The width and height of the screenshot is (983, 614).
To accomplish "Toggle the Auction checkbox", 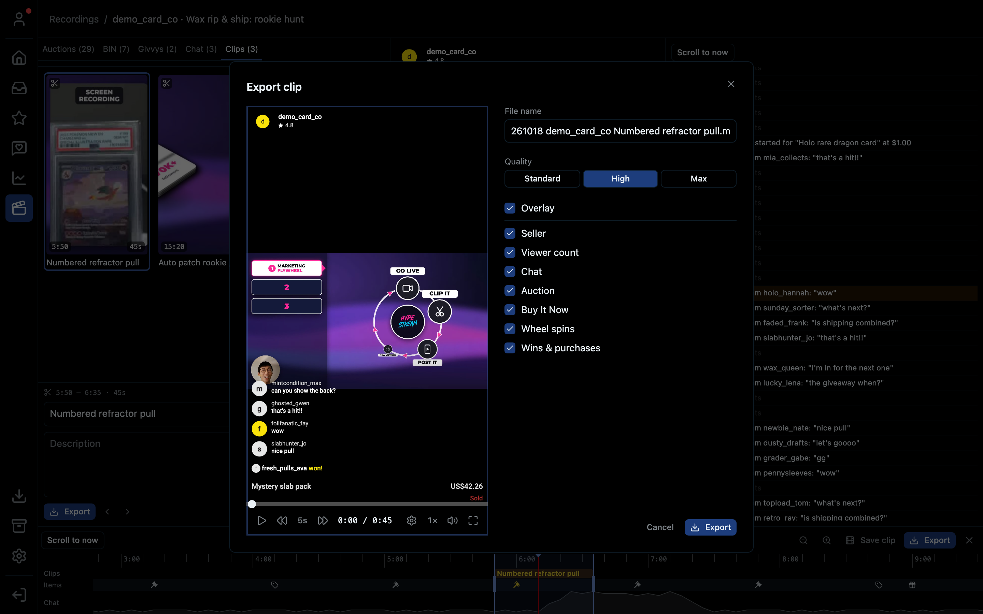I will 510,290.
